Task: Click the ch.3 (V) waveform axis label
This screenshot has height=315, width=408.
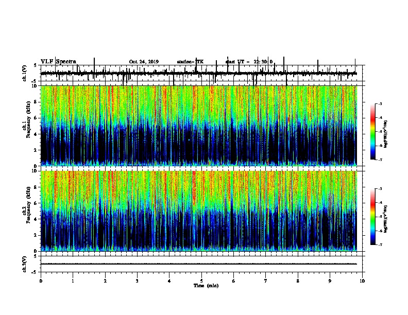Action: pos(25,264)
